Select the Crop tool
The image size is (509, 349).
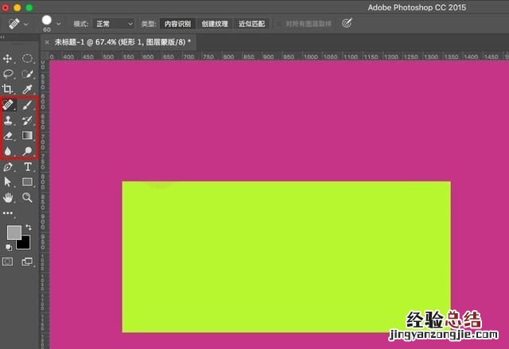click(8, 89)
